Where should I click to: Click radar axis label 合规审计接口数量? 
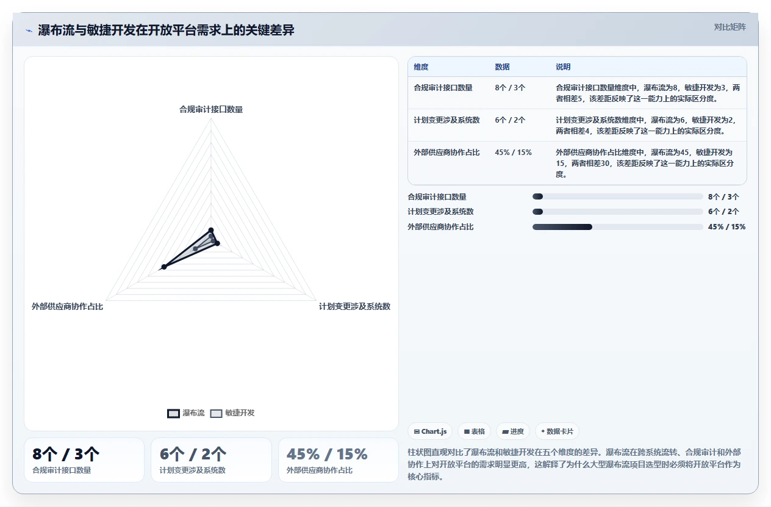click(211, 109)
